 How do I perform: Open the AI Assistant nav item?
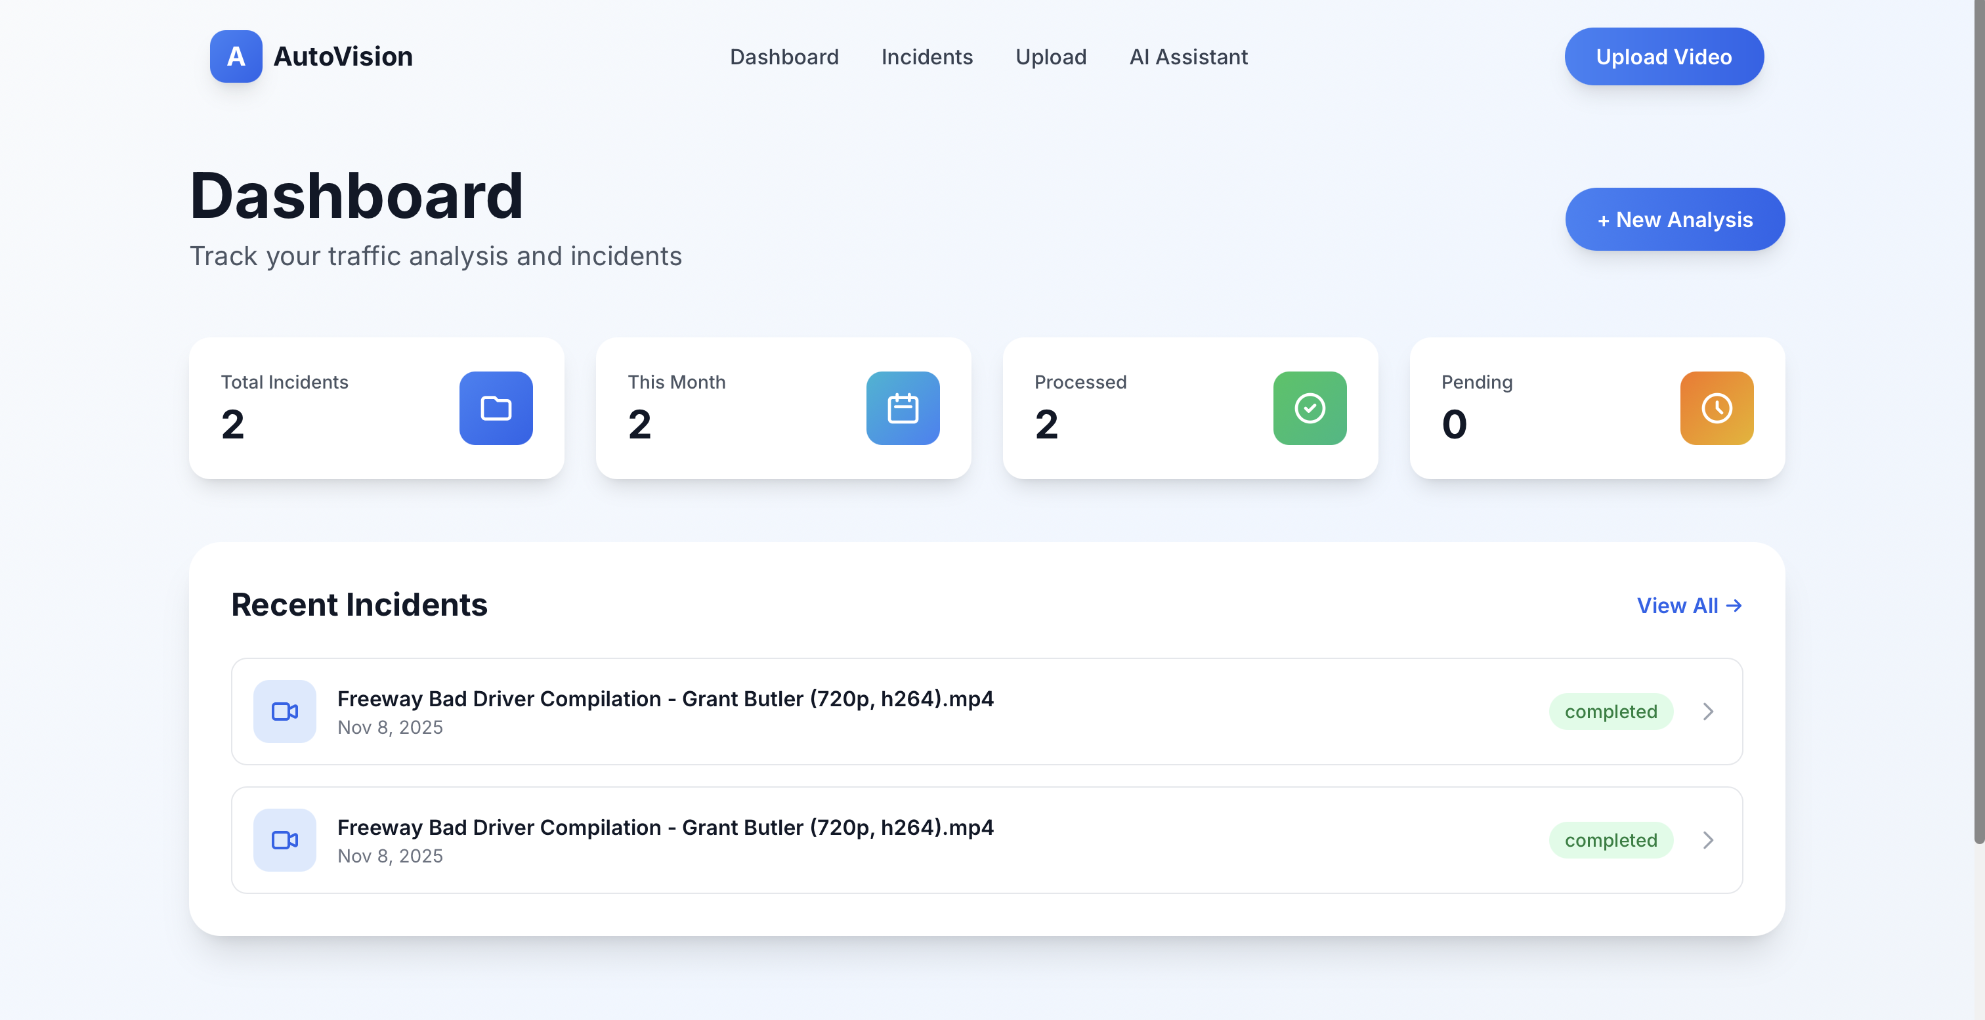pos(1187,57)
